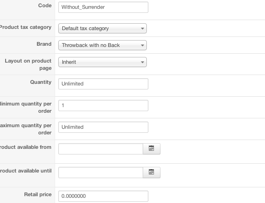Expand the Product tax category dropdown
265x203 pixels.
pyautogui.click(x=103, y=28)
